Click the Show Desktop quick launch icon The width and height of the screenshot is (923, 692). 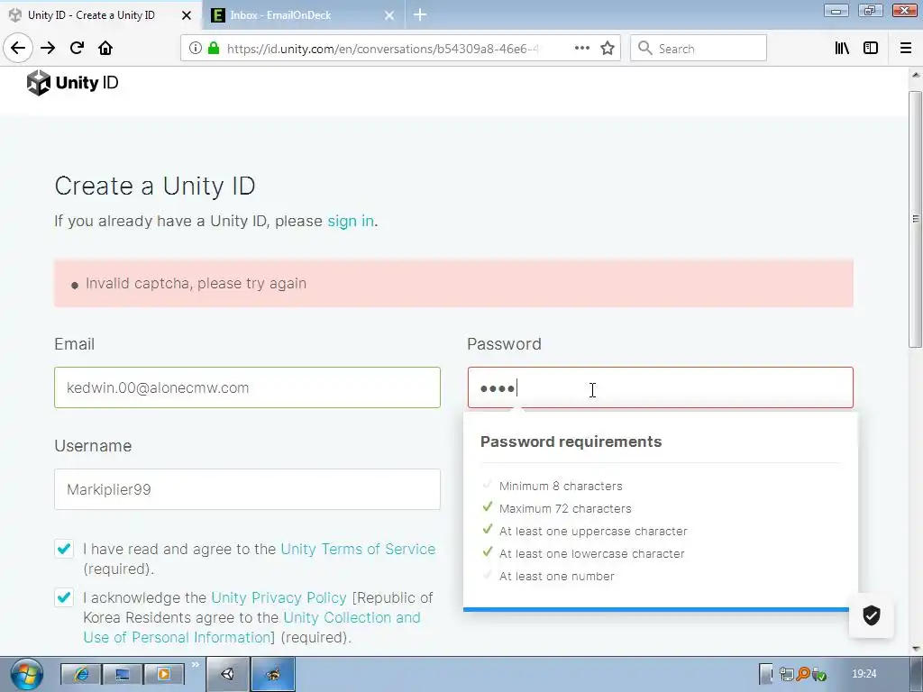tap(123, 674)
